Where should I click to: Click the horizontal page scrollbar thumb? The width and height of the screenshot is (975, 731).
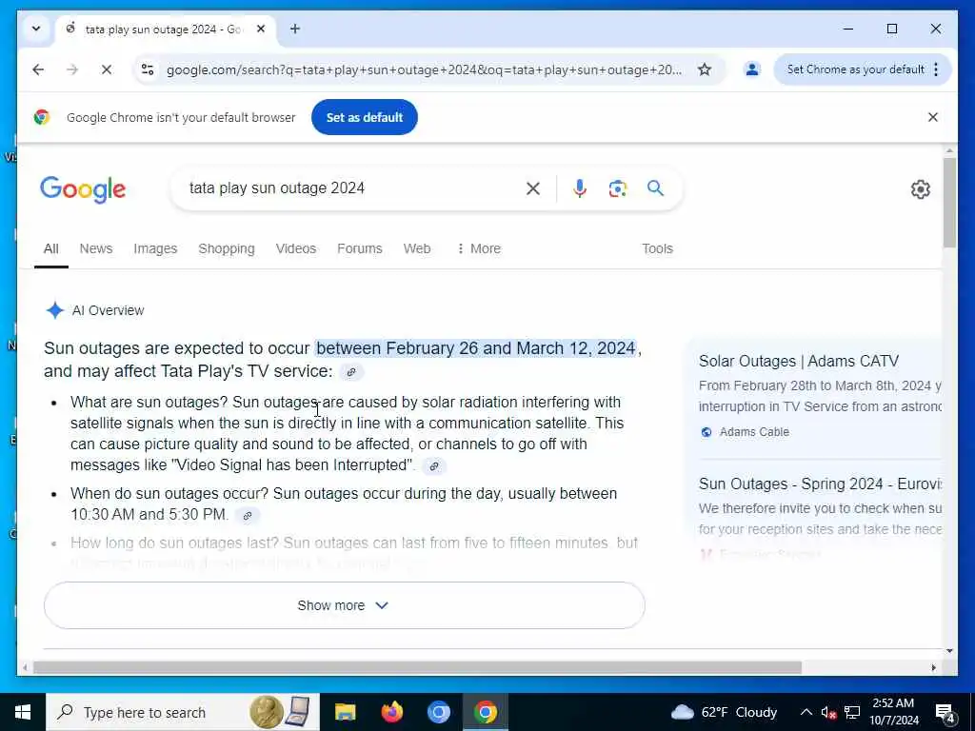(417, 667)
